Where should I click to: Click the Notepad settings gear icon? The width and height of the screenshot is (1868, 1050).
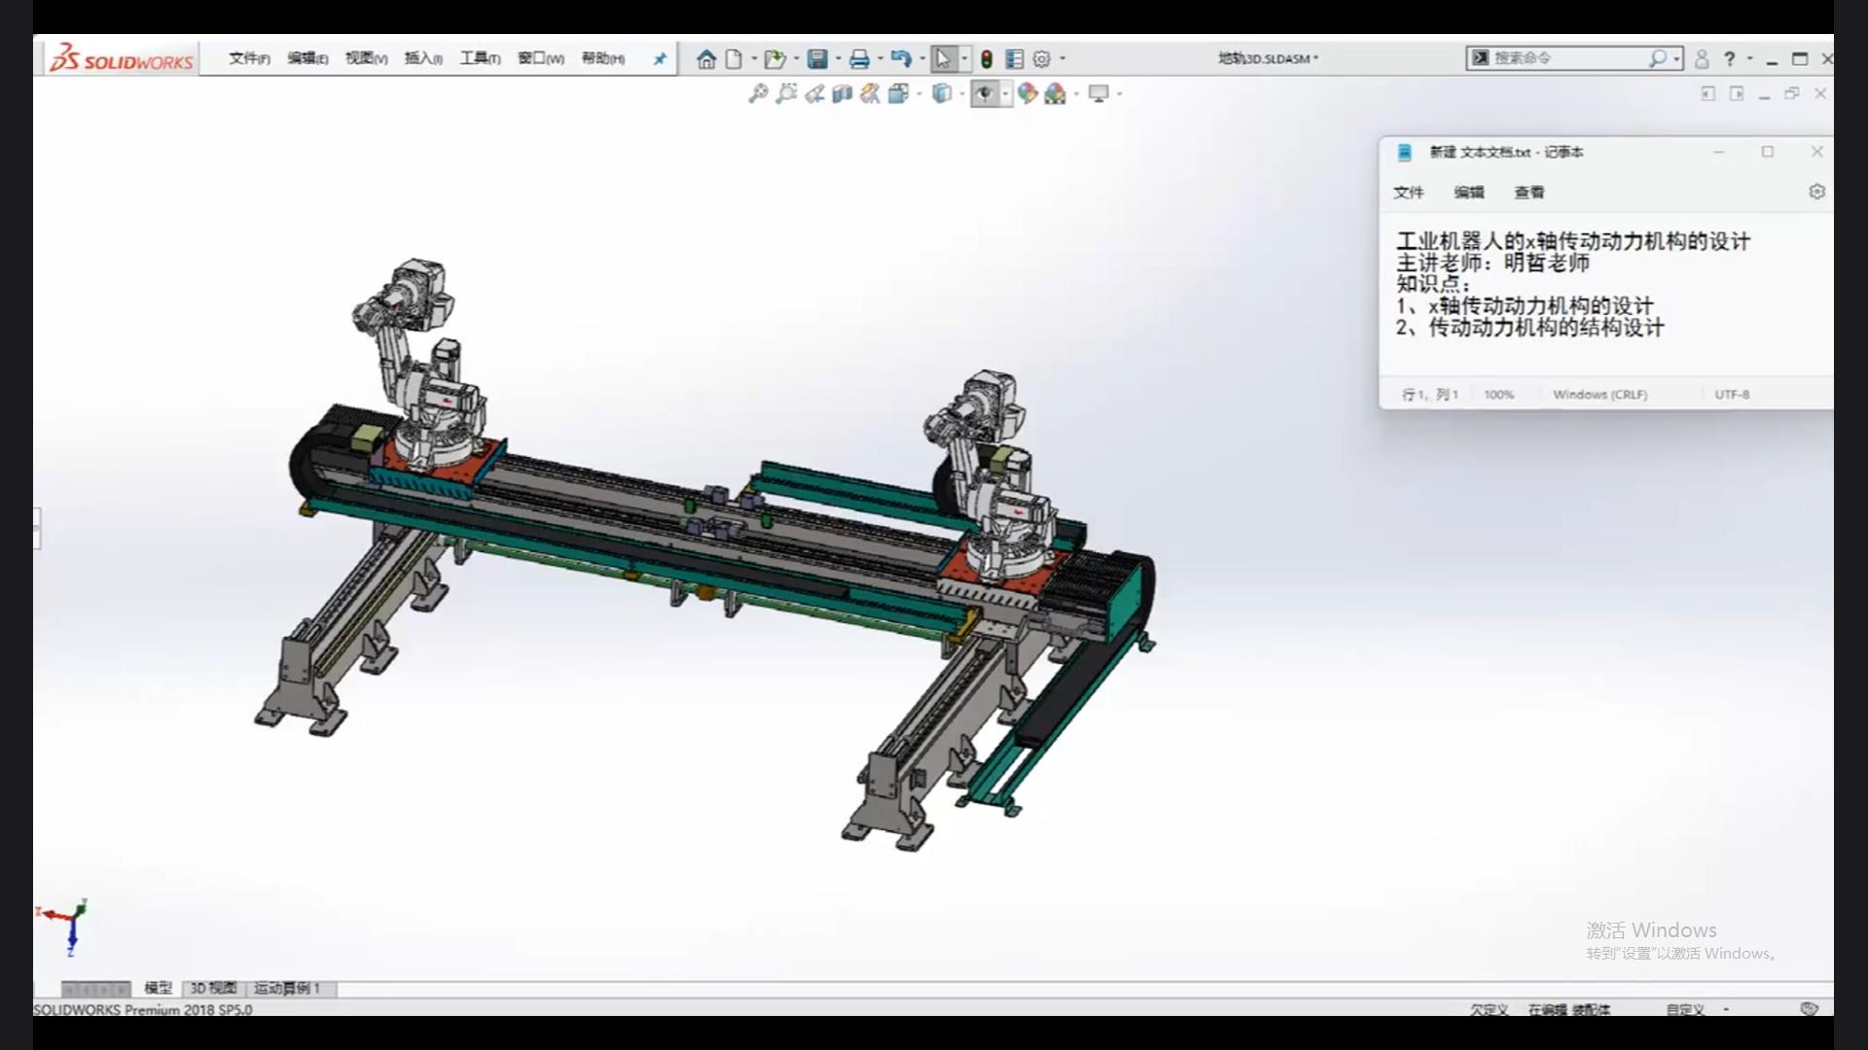pyautogui.click(x=1816, y=192)
